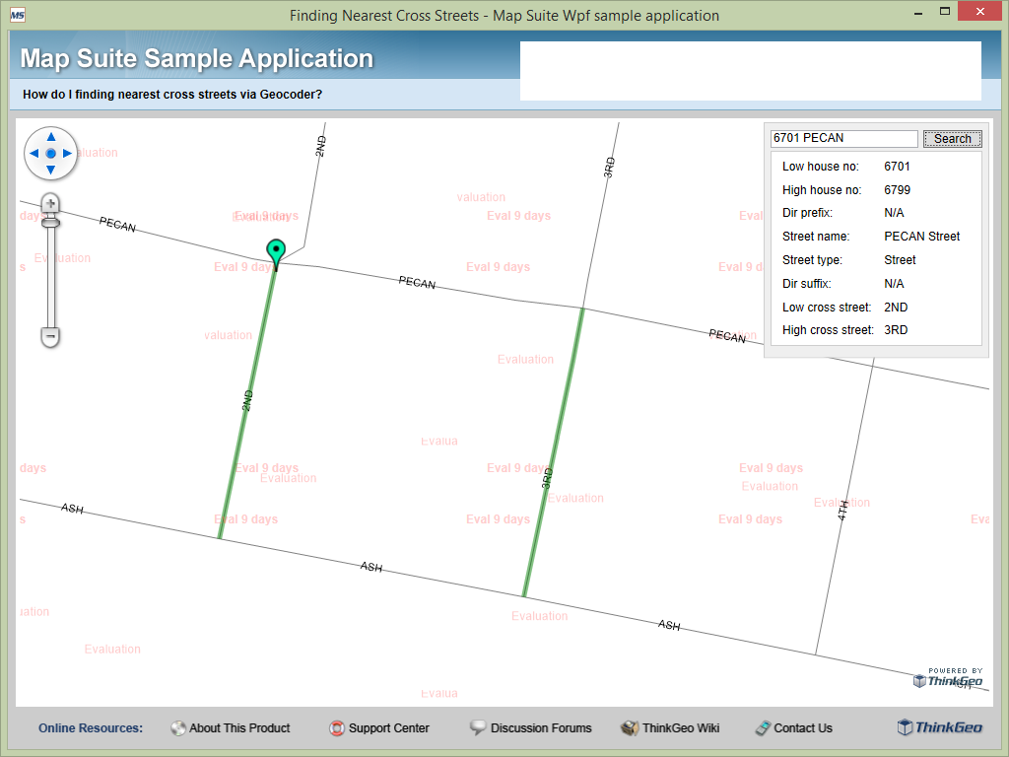The image size is (1009, 757).
Task: Open About This Product
Action: (x=238, y=728)
